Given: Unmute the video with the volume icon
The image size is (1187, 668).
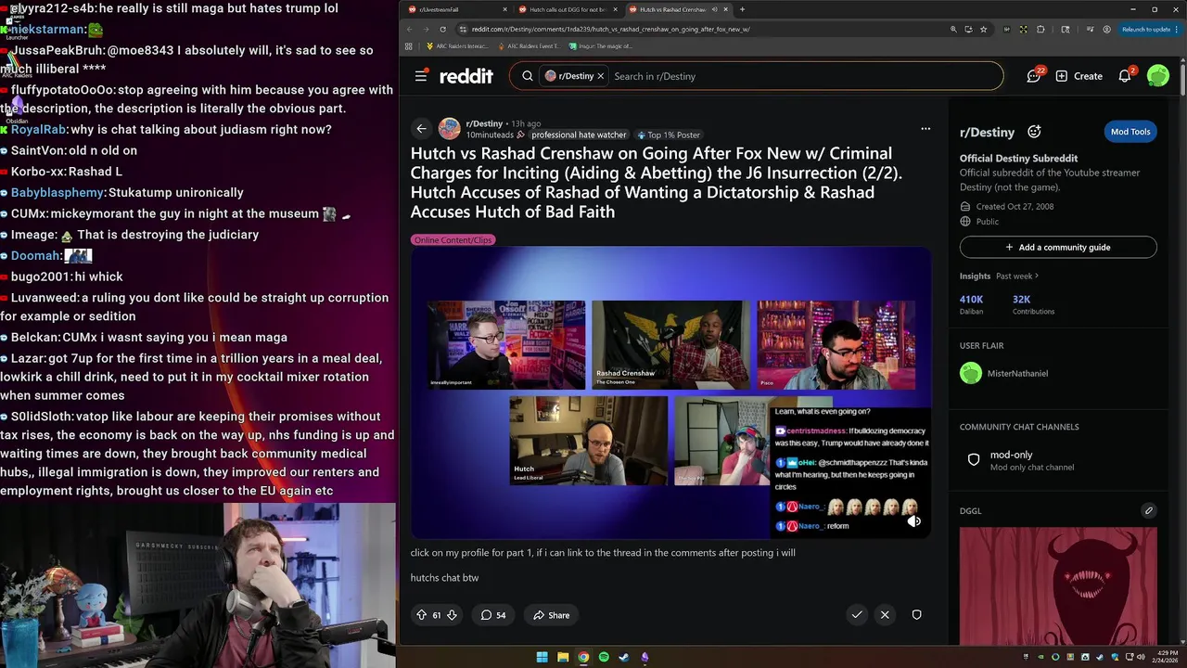Looking at the screenshot, I should 913,521.
